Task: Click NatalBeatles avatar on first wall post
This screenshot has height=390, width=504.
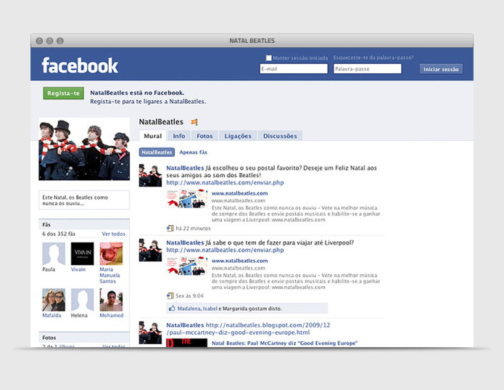Action: point(150,176)
